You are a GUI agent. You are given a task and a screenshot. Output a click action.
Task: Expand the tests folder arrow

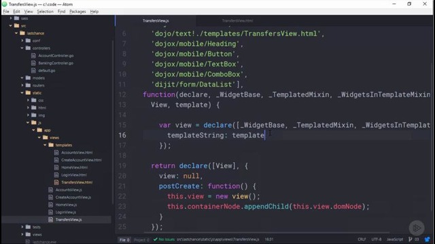click(x=22, y=227)
